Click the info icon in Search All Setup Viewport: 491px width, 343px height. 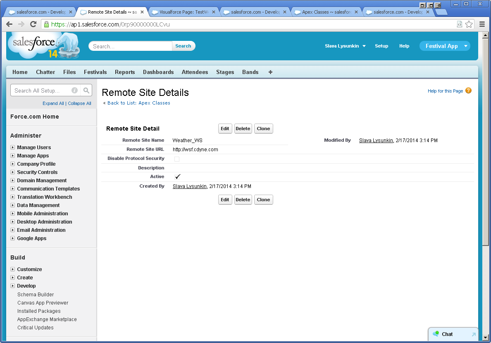pos(74,91)
